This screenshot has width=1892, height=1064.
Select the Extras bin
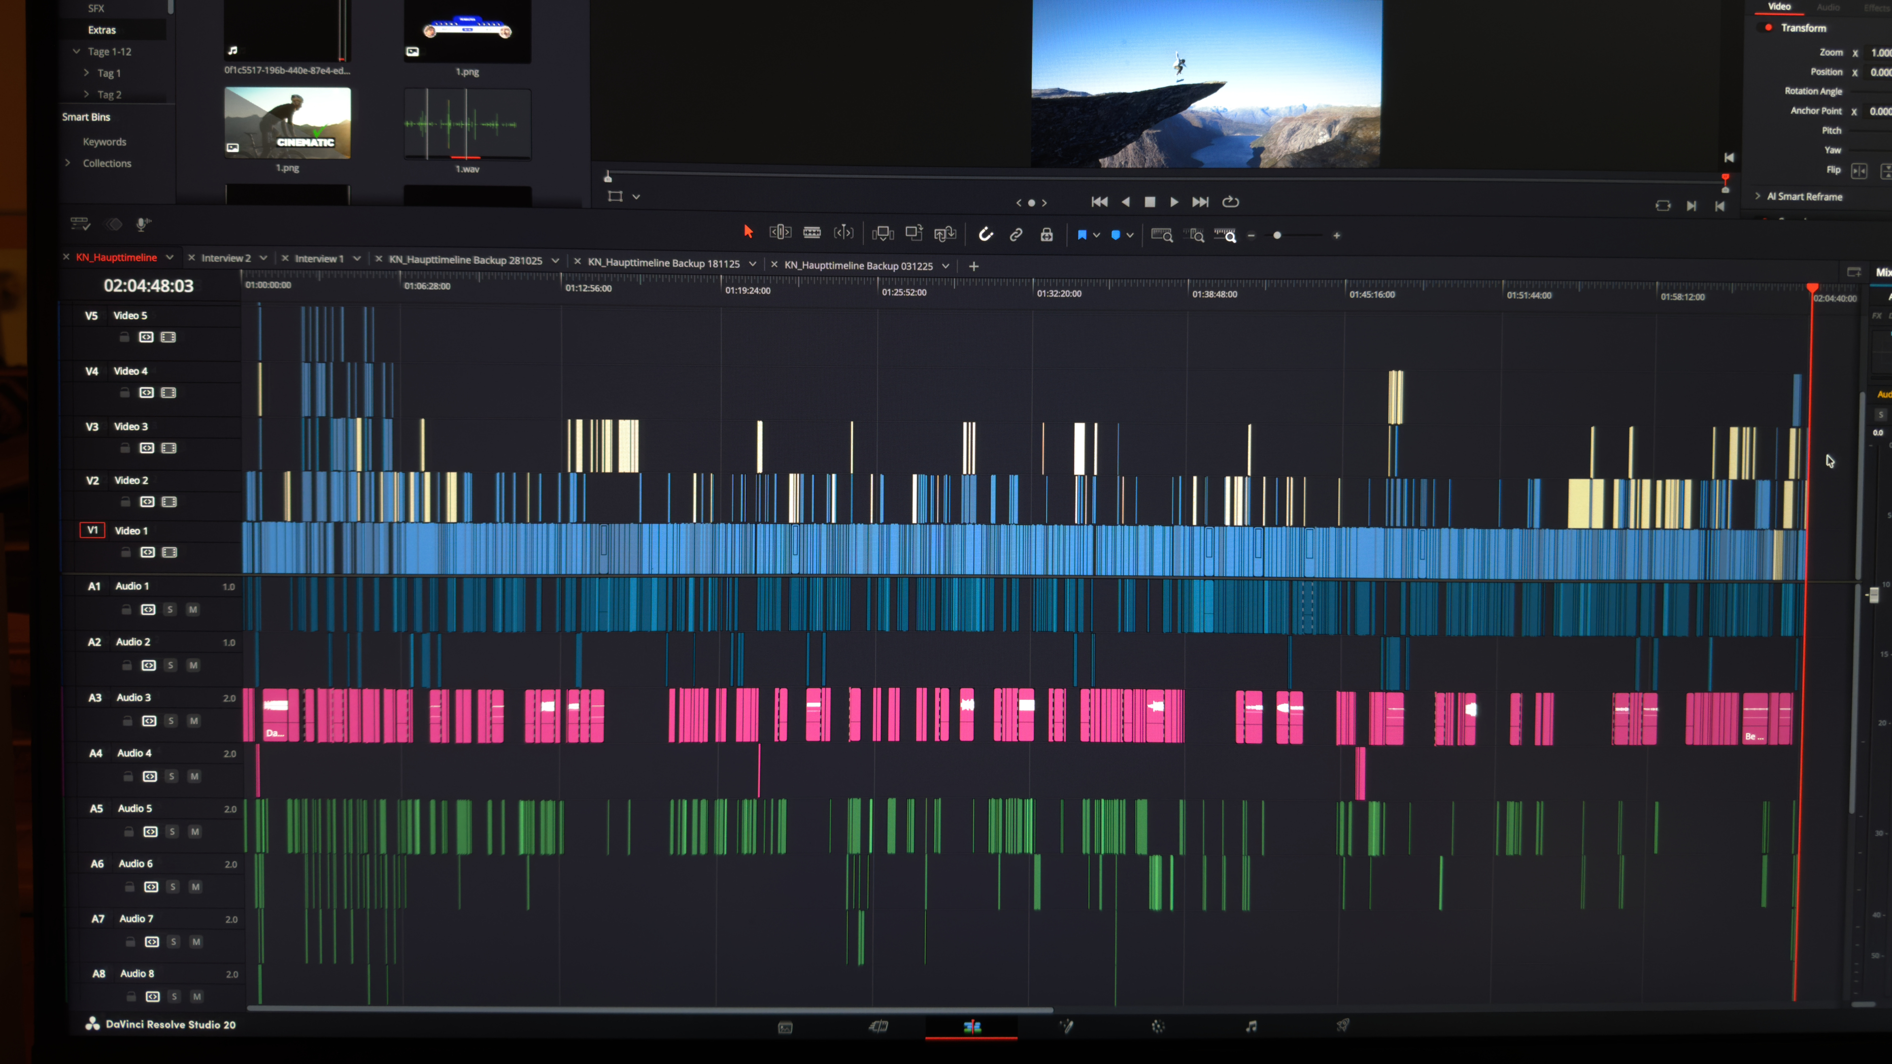pyautogui.click(x=101, y=30)
